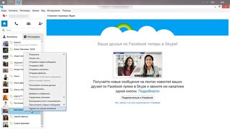Click the Facebook video call preview image
The image size is (230, 129).
click(137, 65)
